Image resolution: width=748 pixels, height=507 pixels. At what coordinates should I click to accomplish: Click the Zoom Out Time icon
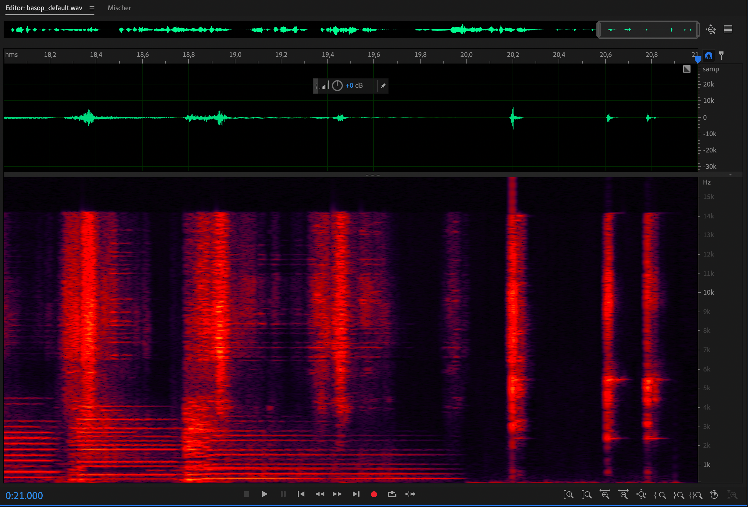point(623,495)
